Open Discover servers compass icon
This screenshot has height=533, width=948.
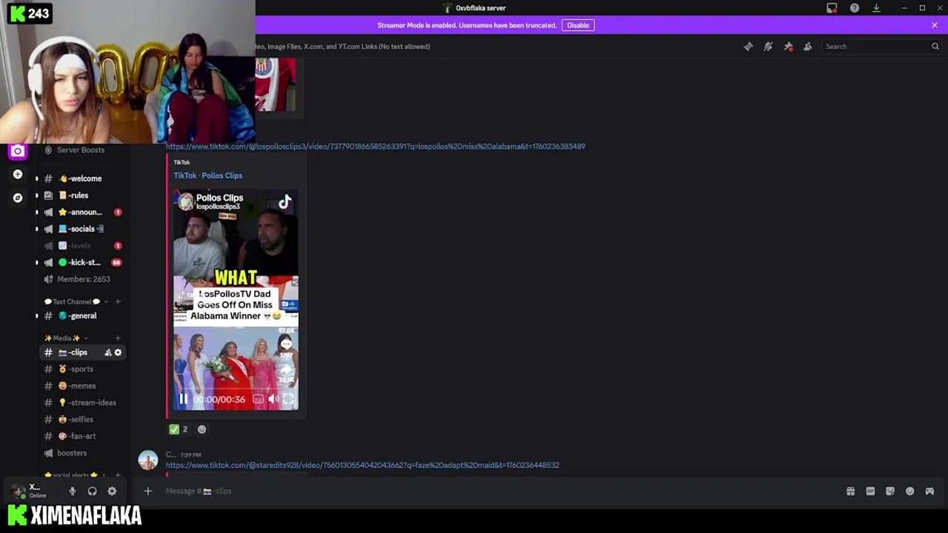click(x=18, y=198)
